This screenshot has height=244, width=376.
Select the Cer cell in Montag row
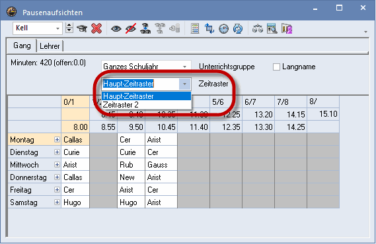click(131, 139)
